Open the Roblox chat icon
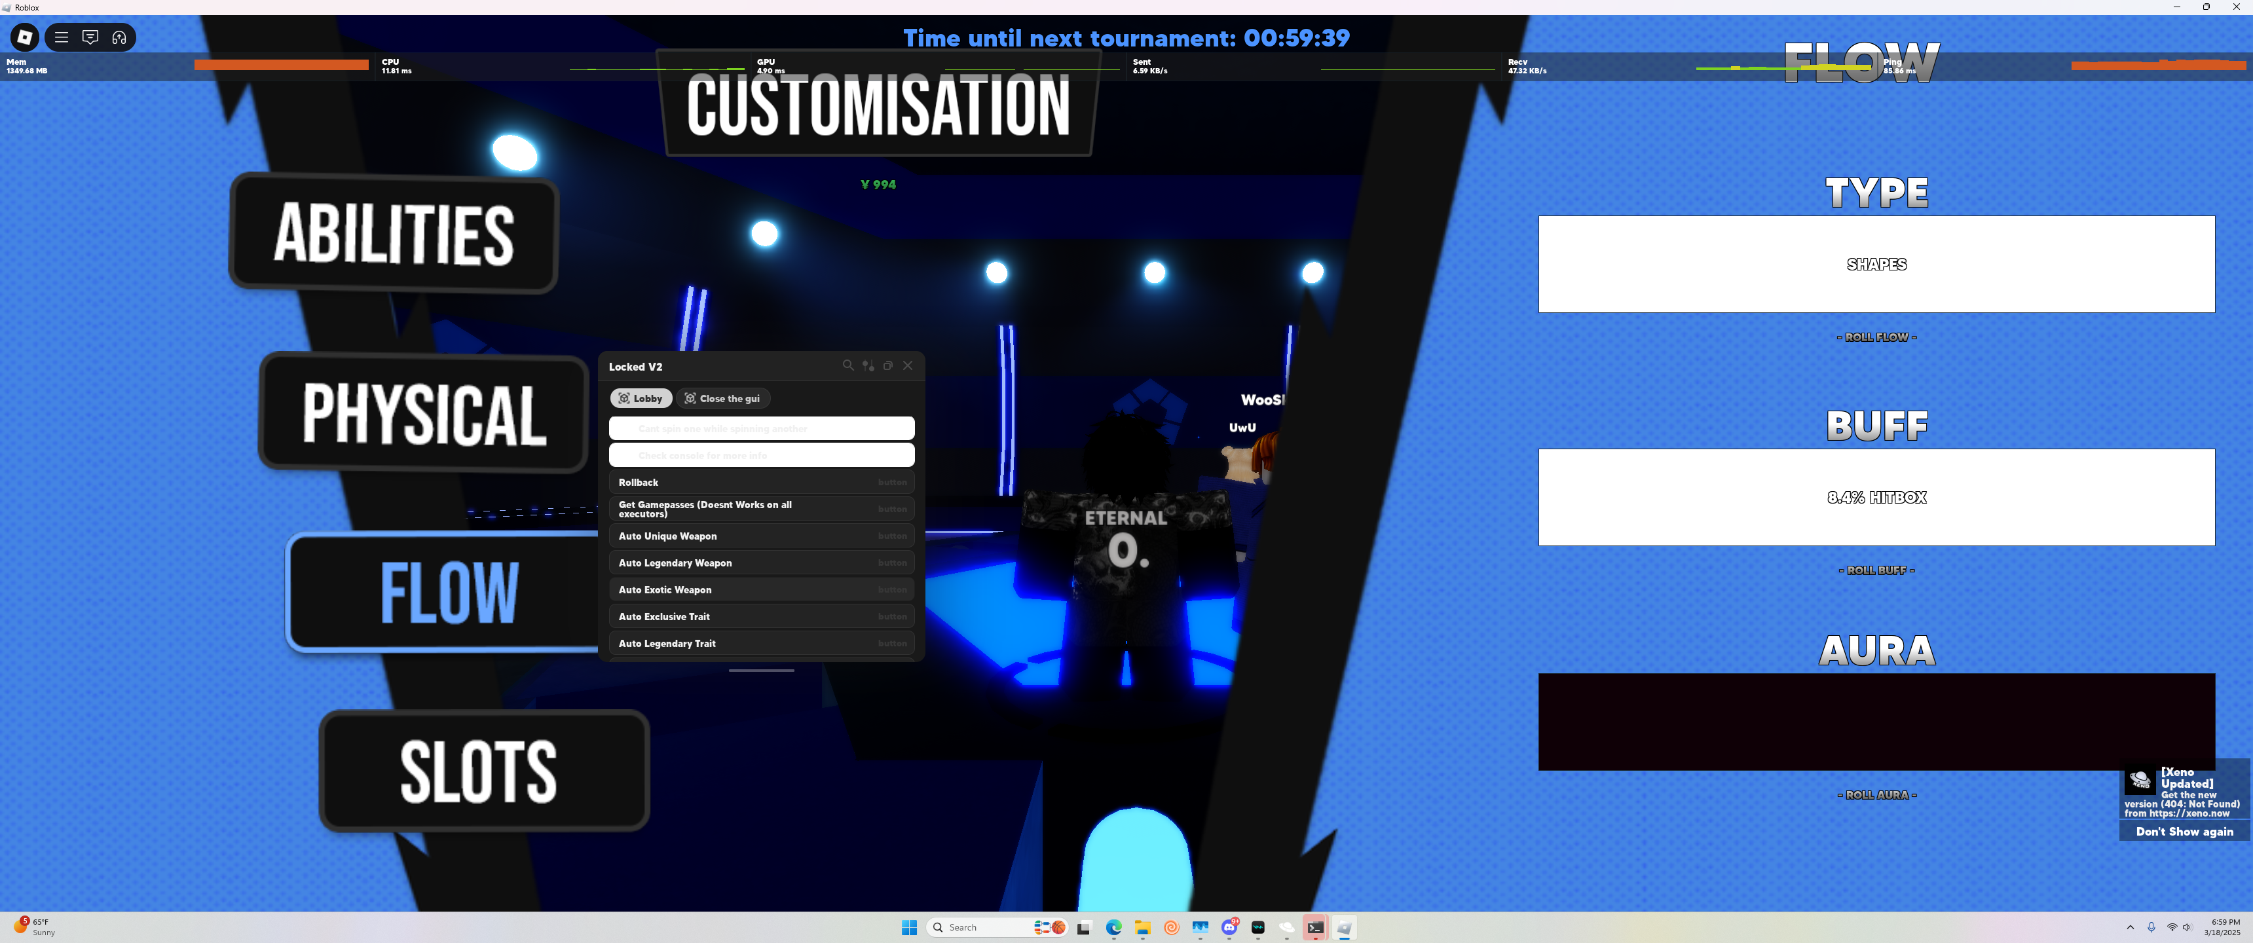Viewport: 2253px width, 943px height. tap(90, 37)
